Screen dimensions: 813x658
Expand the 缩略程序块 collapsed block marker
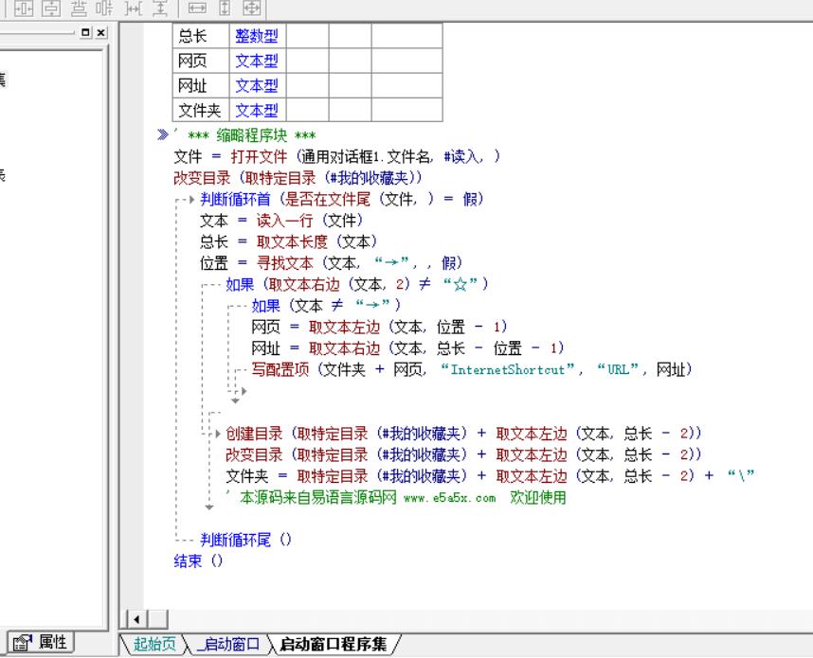click(x=162, y=134)
